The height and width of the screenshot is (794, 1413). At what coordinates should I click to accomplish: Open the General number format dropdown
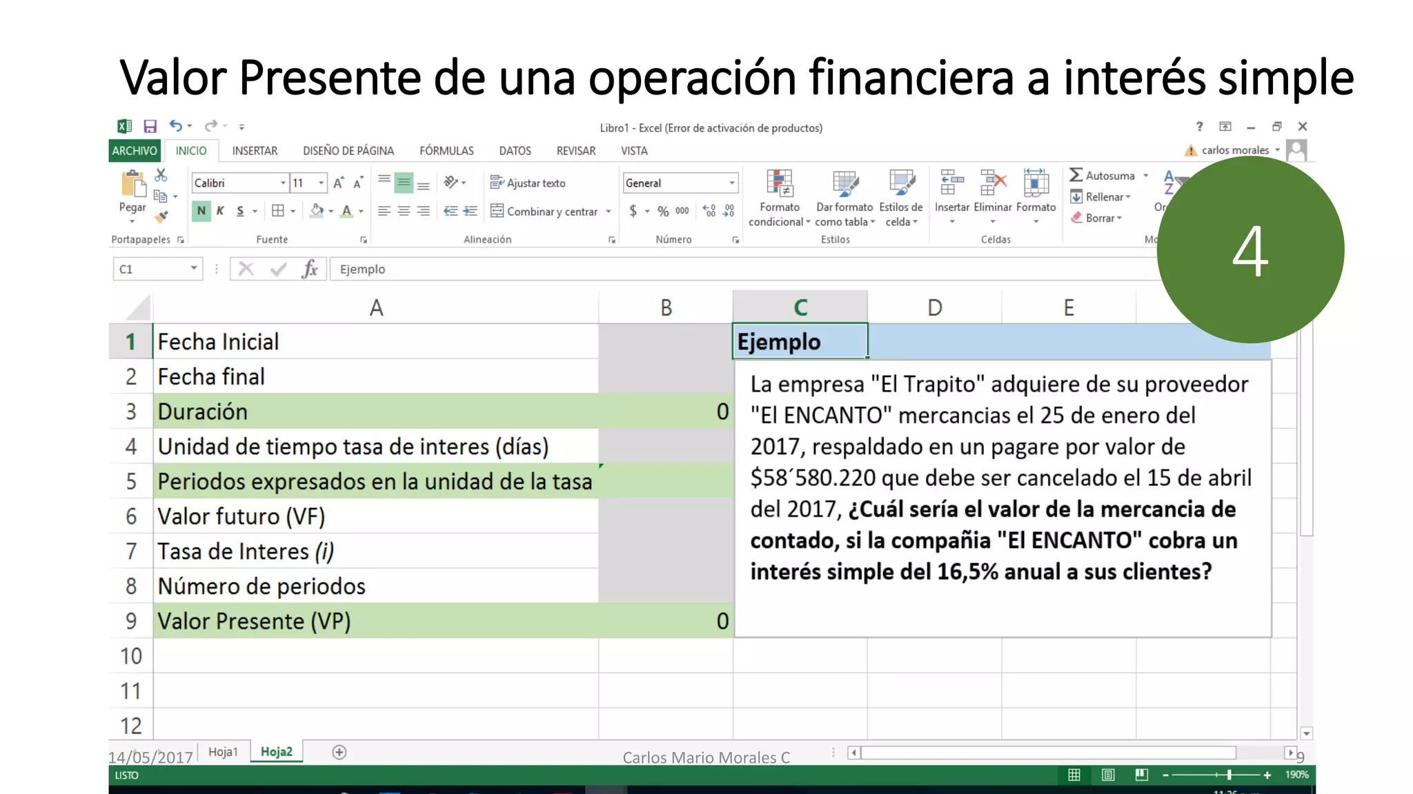point(732,183)
